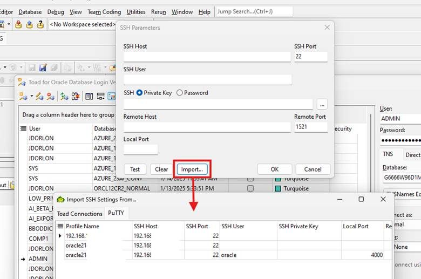Select the SSH Private Key radio button
This screenshot has height=279, width=421.
click(x=139, y=93)
